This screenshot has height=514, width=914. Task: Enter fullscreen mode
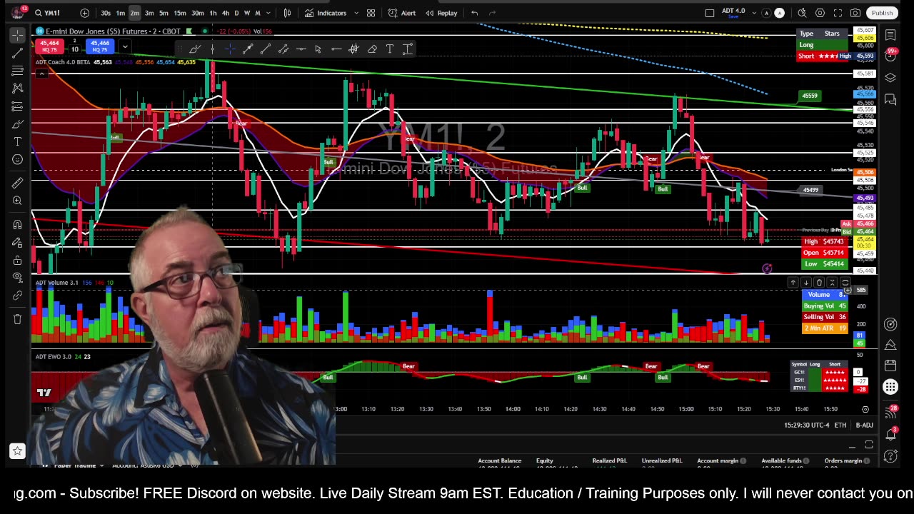pos(838,13)
